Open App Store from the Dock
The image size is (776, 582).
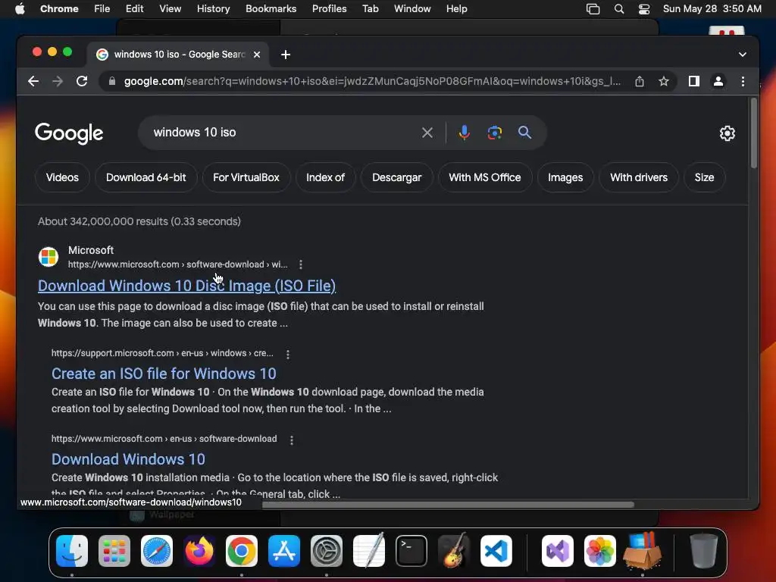coord(284,551)
